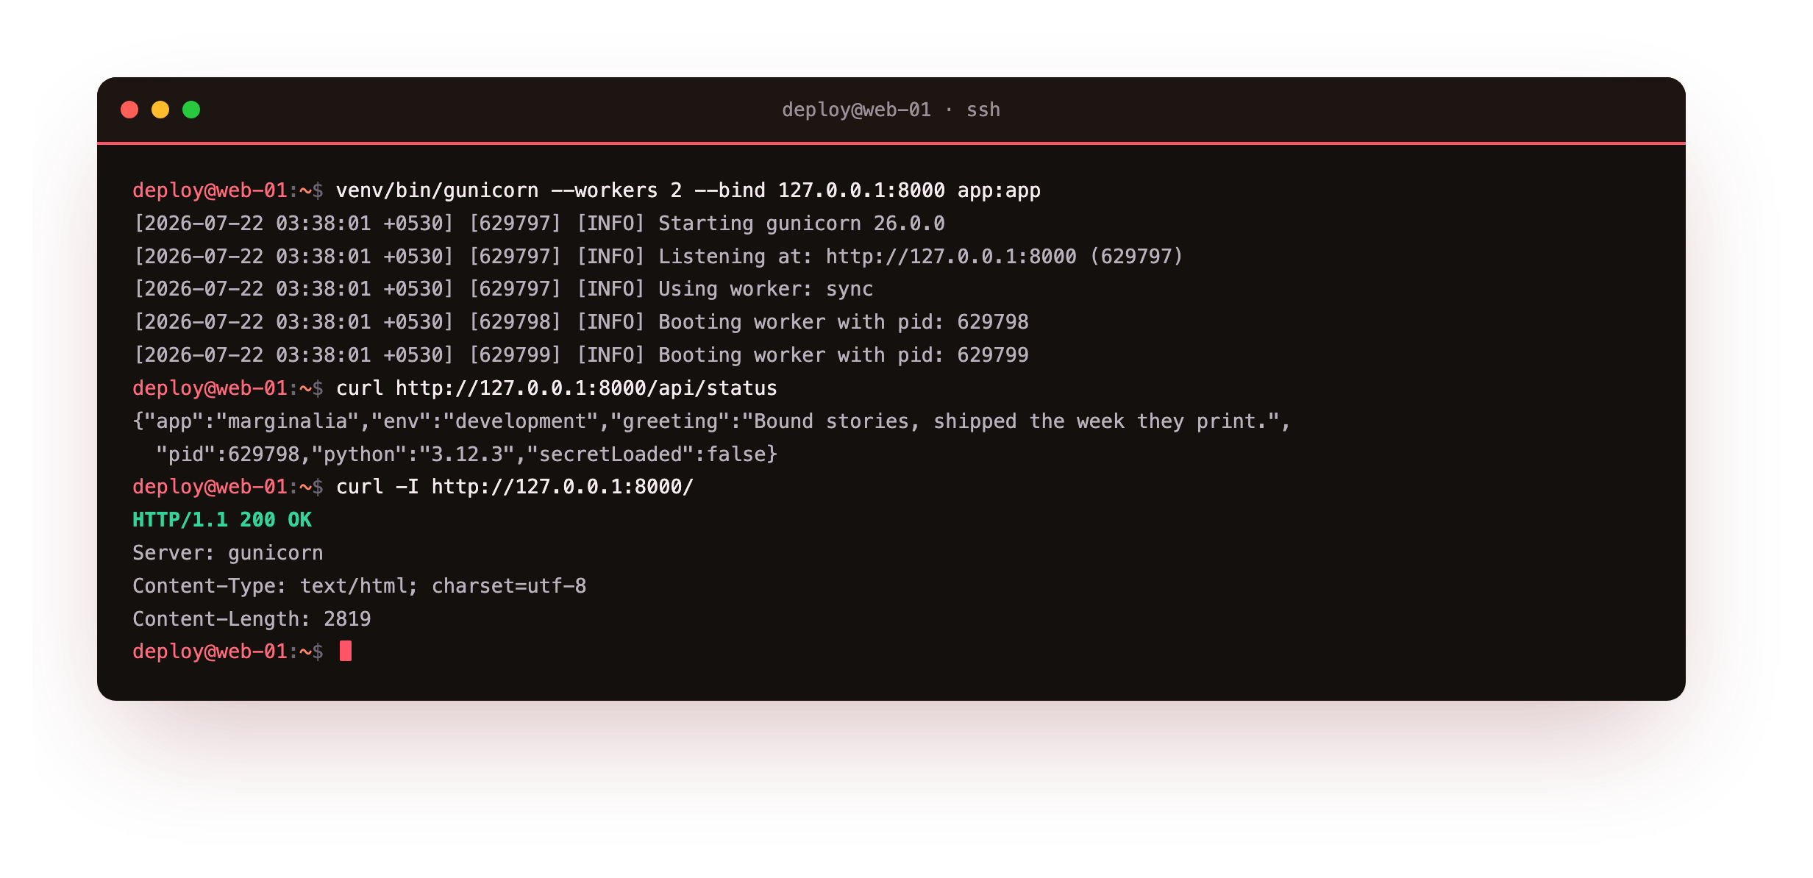Viewport: 1813px width, 878px height.
Task: Click the command 'curl http://127.0.0.1:8000/api/status'
Action: click(557, 388)
